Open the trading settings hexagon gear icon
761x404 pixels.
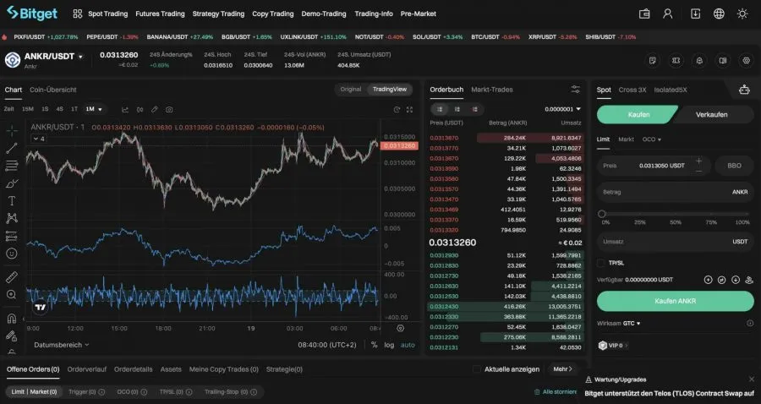[x=747, y=61]
